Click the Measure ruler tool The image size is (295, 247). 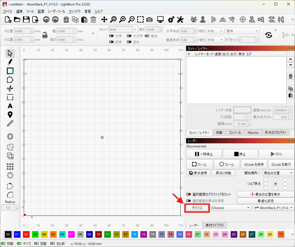point(10,124)
